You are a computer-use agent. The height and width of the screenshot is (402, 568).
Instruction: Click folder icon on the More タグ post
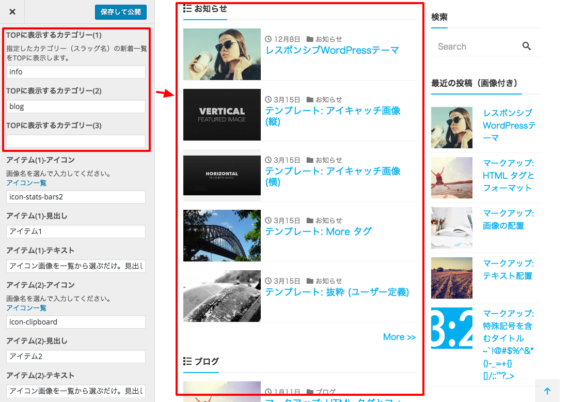point(310,221)
